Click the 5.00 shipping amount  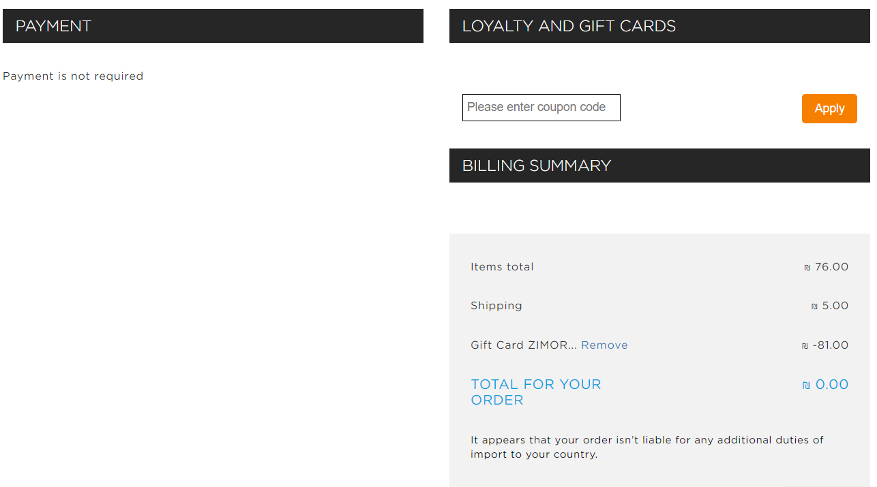click(835, 306)
